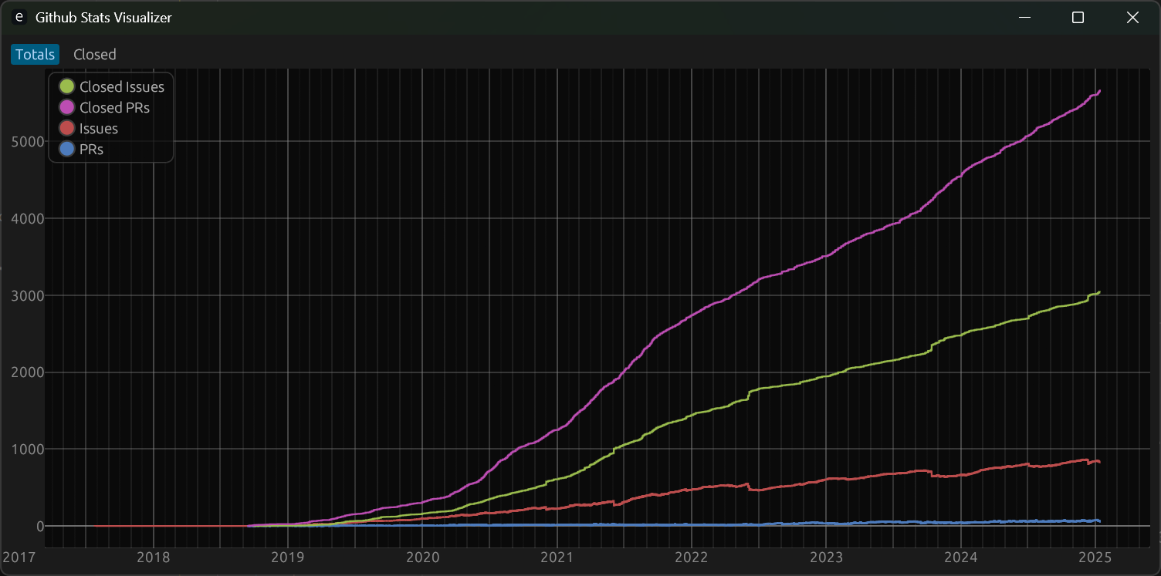Click the 2023 x-axis label
This screenshot has height=576, width=1161.
827,557
